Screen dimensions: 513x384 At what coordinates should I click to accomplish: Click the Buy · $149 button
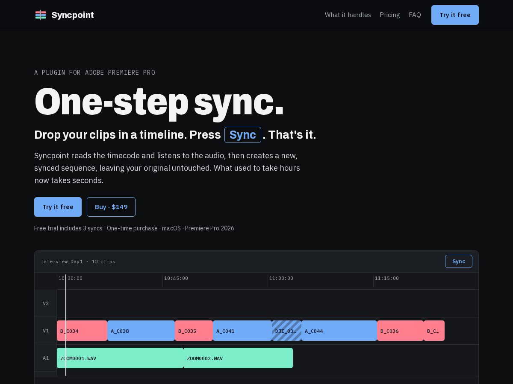[111, 207]
